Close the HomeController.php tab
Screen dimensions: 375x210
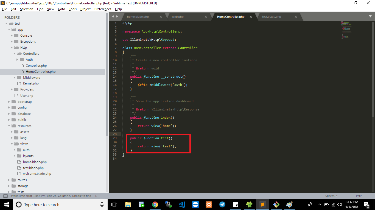pyautogui.click(x=251, y=17)
